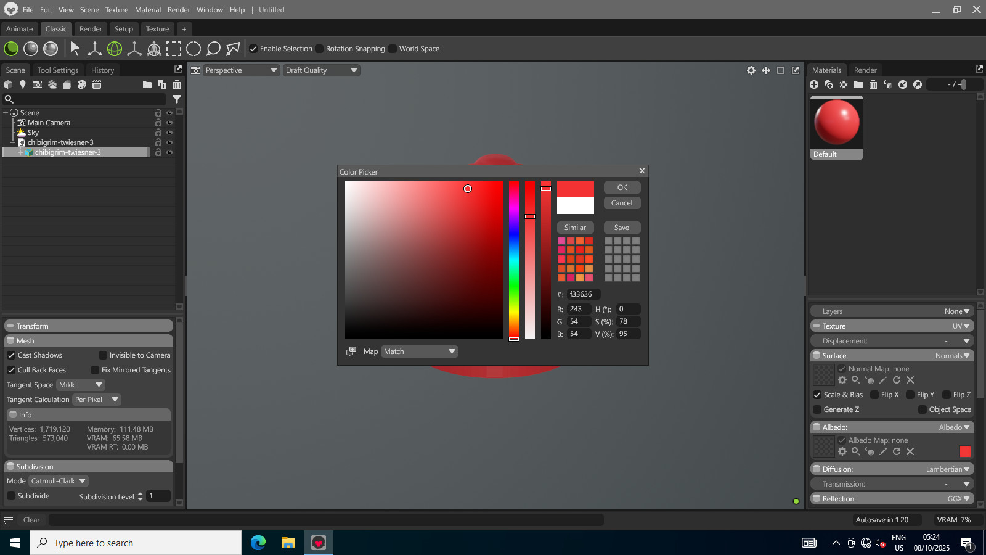
Task: Open the Texture menu in menu bar
Action: coord(116,10)
